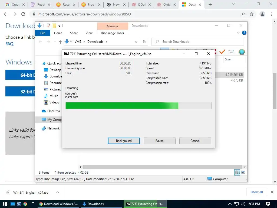This screenshot has width=277, height=208.
Task: Select Videos in navigation pane
Action: (x=51, y=102)
